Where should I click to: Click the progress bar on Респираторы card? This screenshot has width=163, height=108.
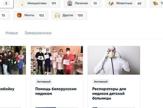coord(114,107)
